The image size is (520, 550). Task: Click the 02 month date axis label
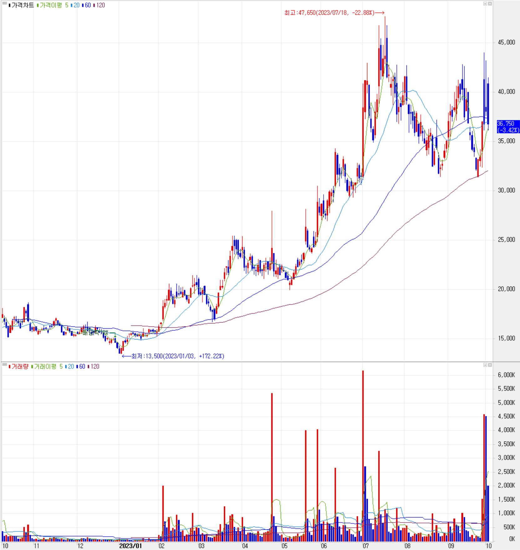(x=161, y=546)
